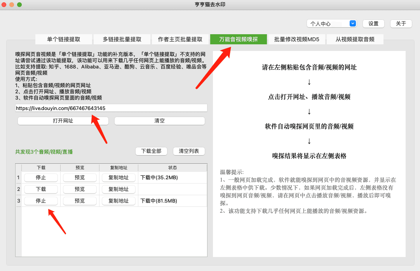Close the window with red button
Viewport: 420px width, 271px height.
(x=4, y=5)
